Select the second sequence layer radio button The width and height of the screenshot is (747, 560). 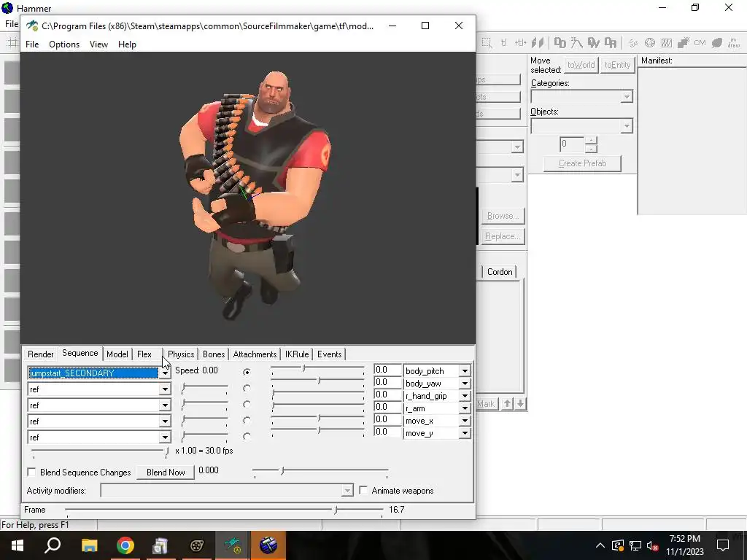(247, 389)
